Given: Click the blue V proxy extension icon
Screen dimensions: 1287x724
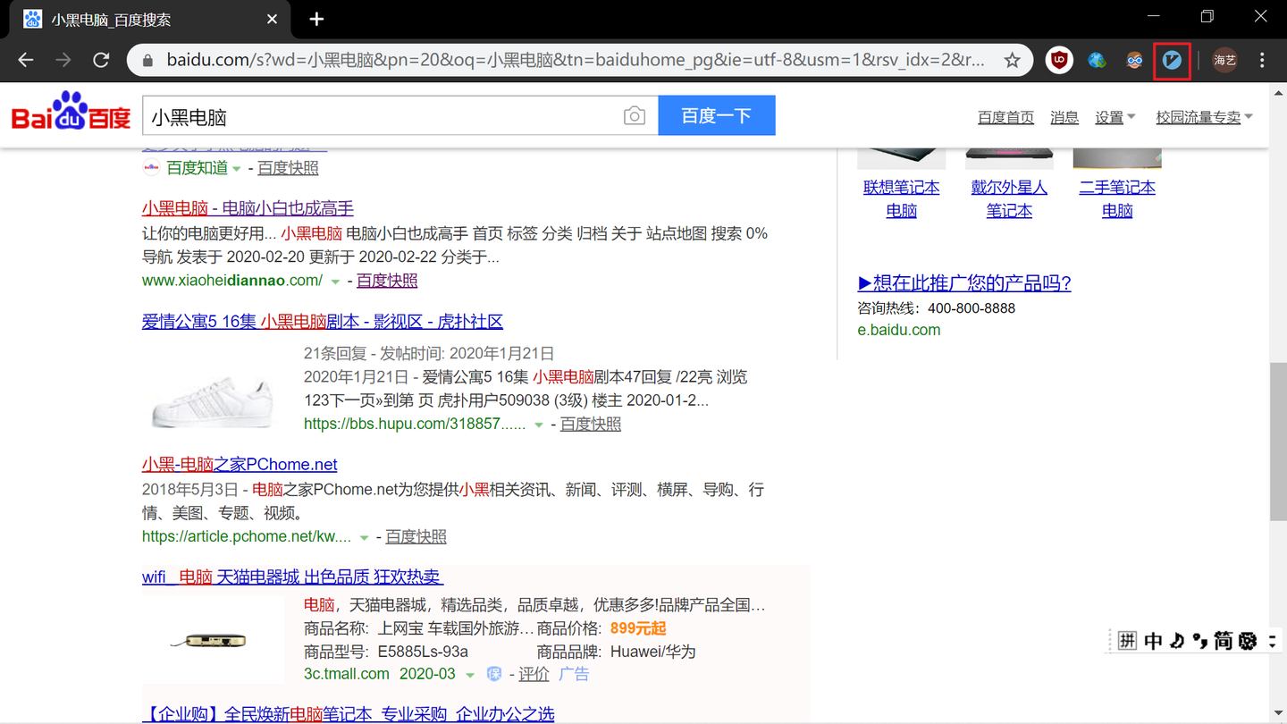Looking at the screenshot, I should (1172, 60).
